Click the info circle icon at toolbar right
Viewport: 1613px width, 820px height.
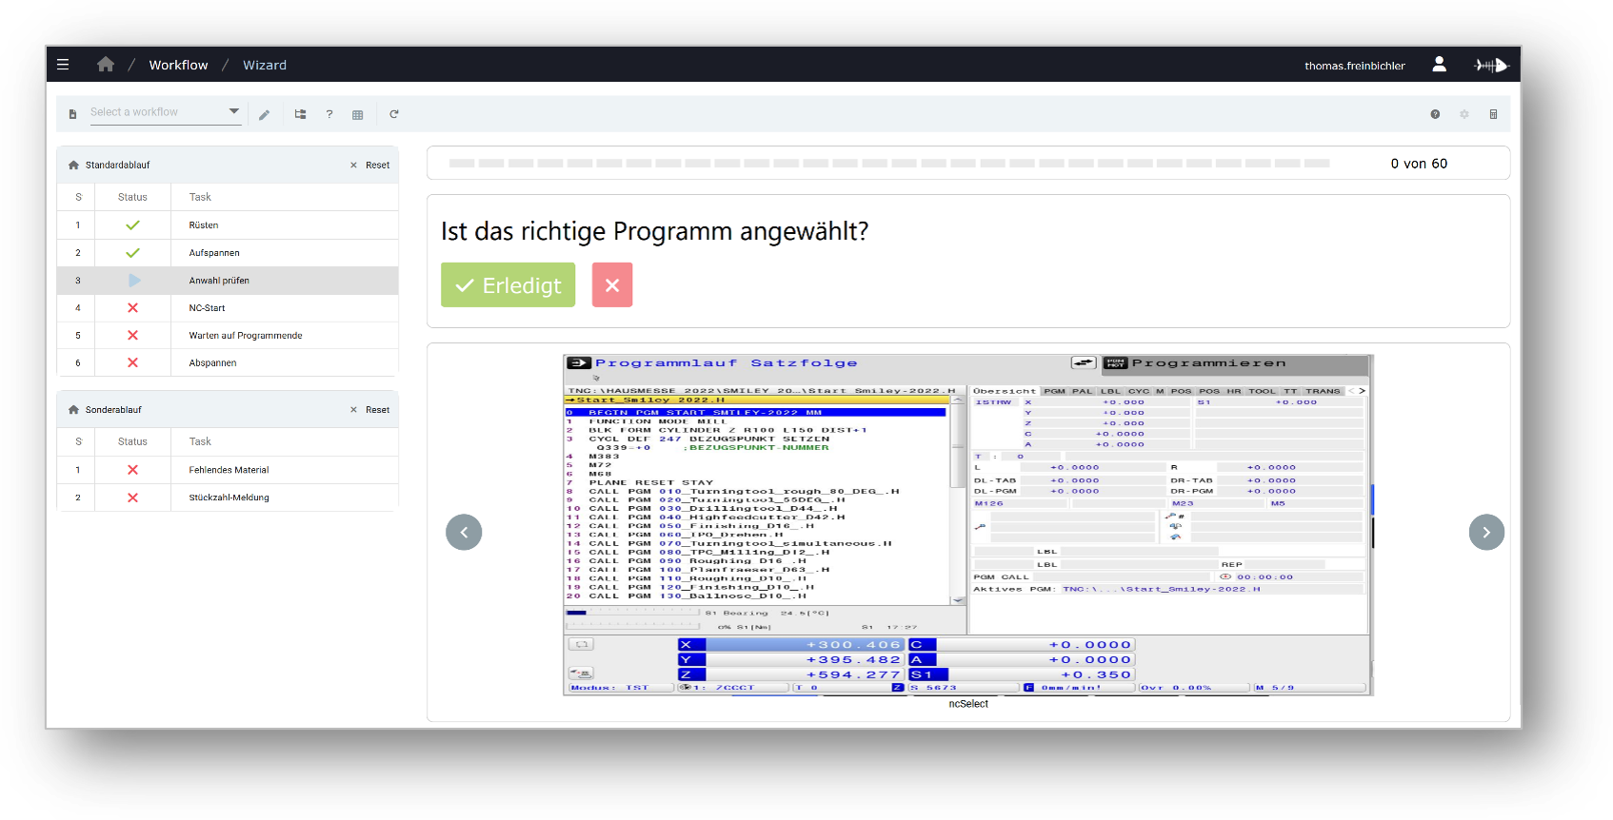point(1435,114)
